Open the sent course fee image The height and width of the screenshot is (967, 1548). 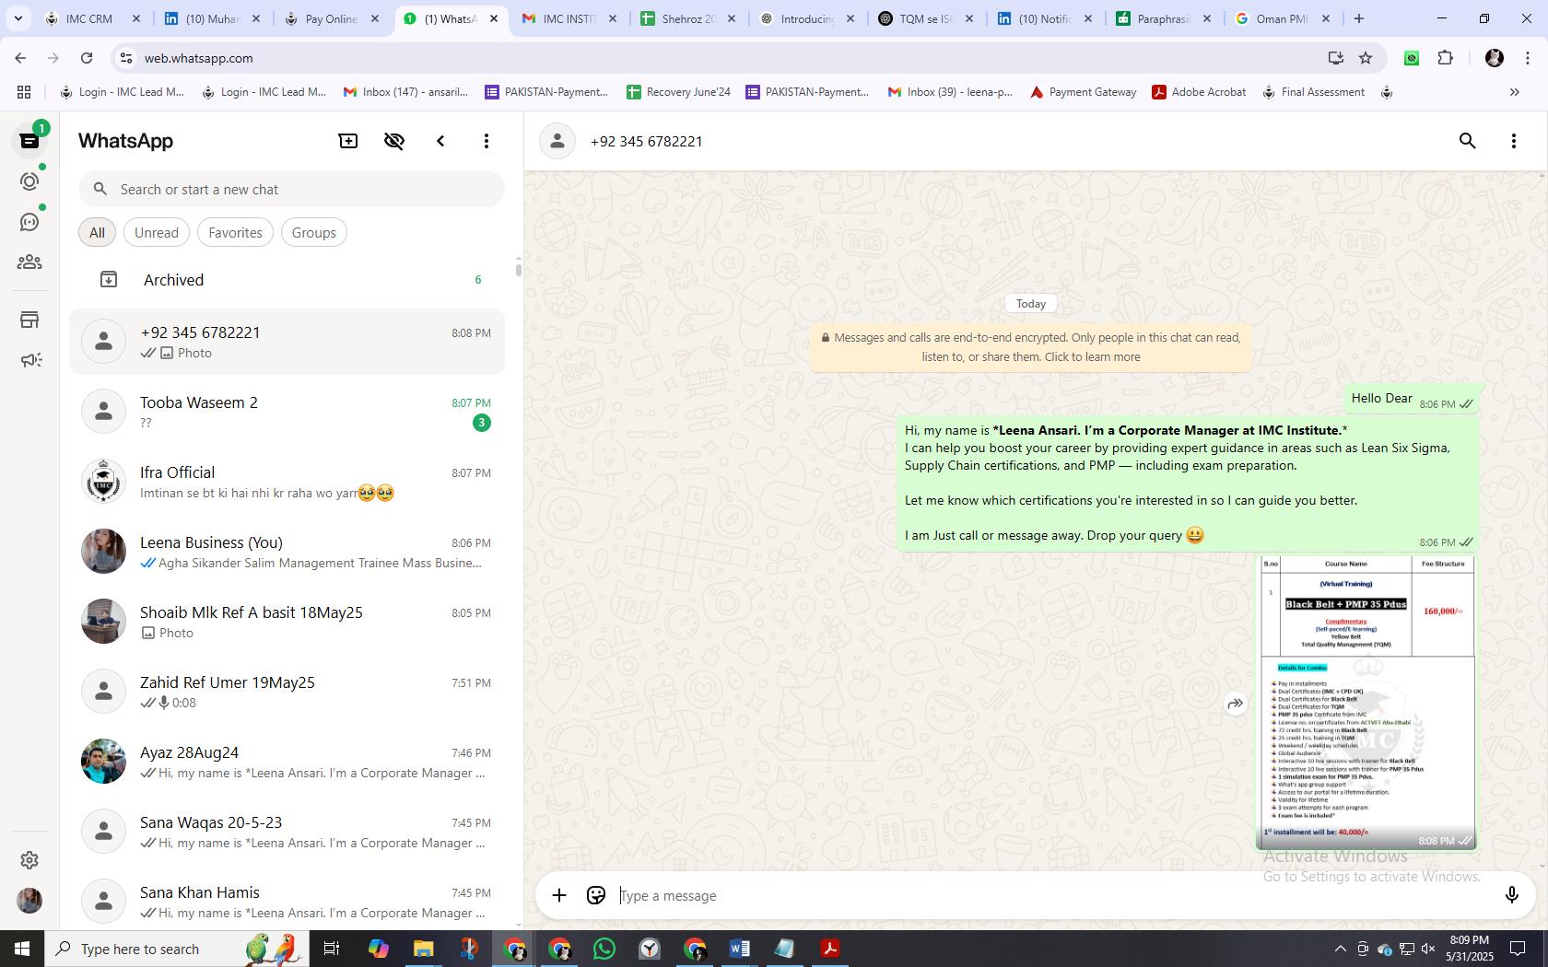point(1367,703)
